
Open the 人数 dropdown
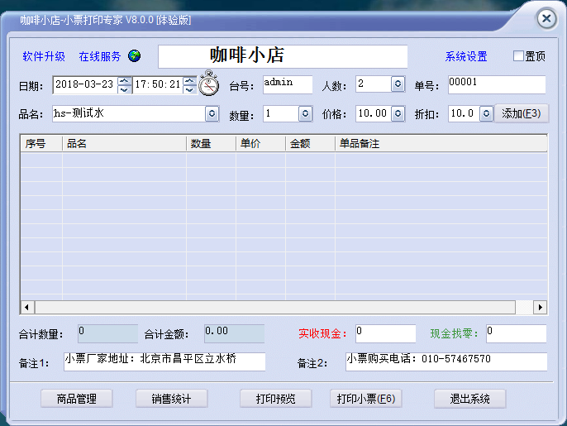point(398,84)
